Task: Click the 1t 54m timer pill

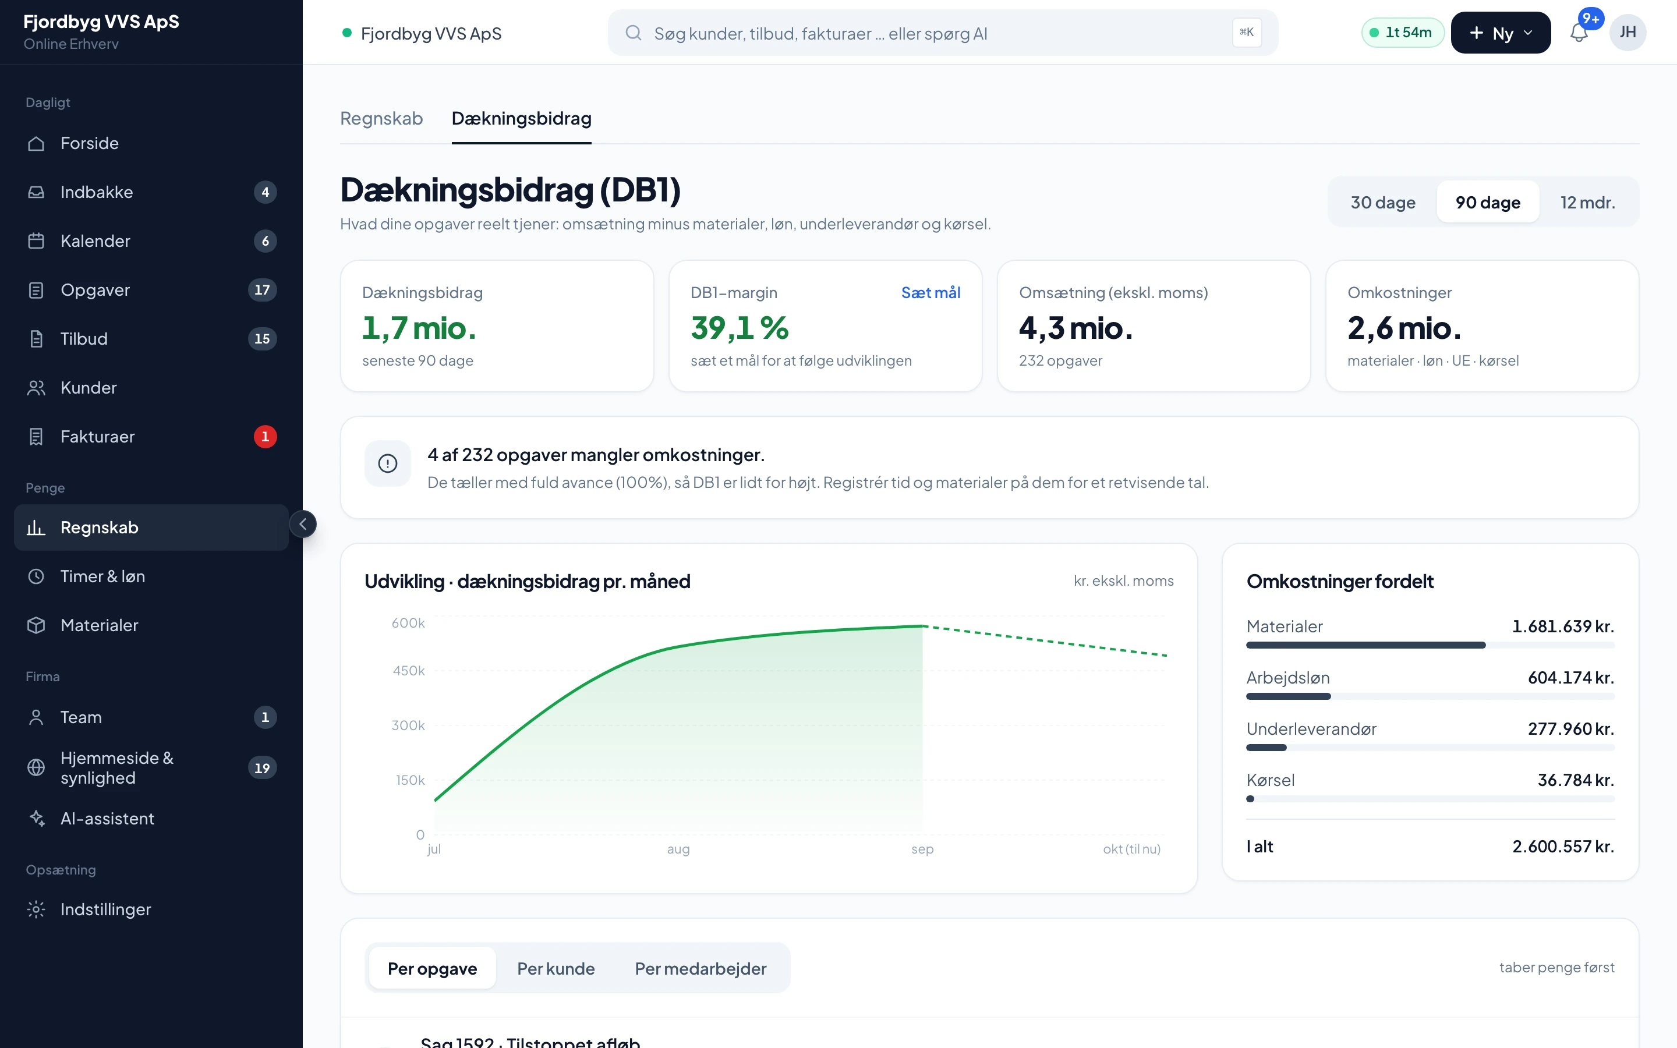Action: (x=1403, y=33)
